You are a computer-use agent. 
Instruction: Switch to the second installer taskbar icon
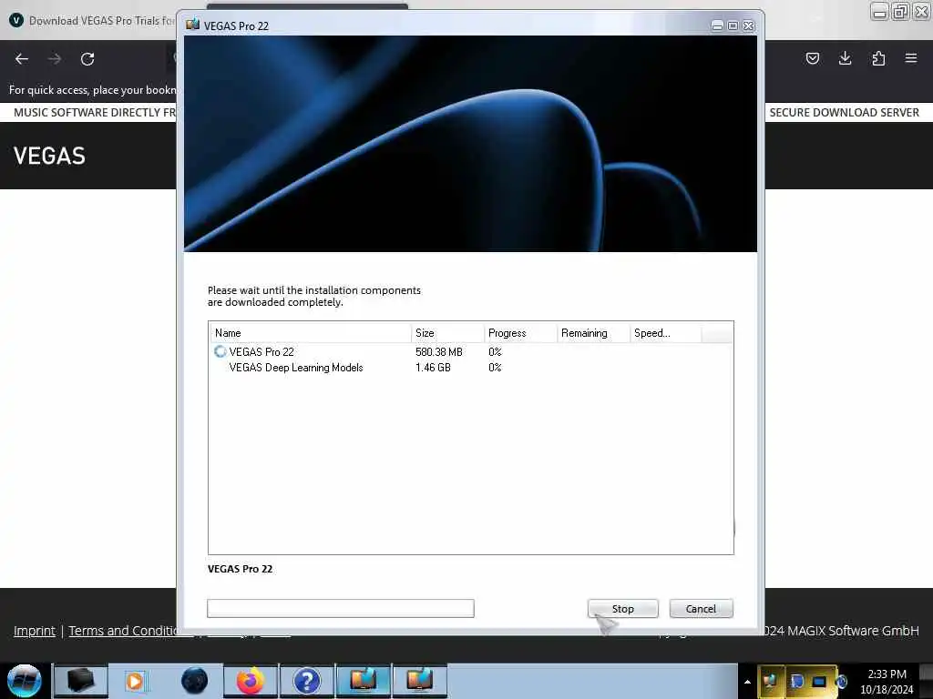click(419, 681)
